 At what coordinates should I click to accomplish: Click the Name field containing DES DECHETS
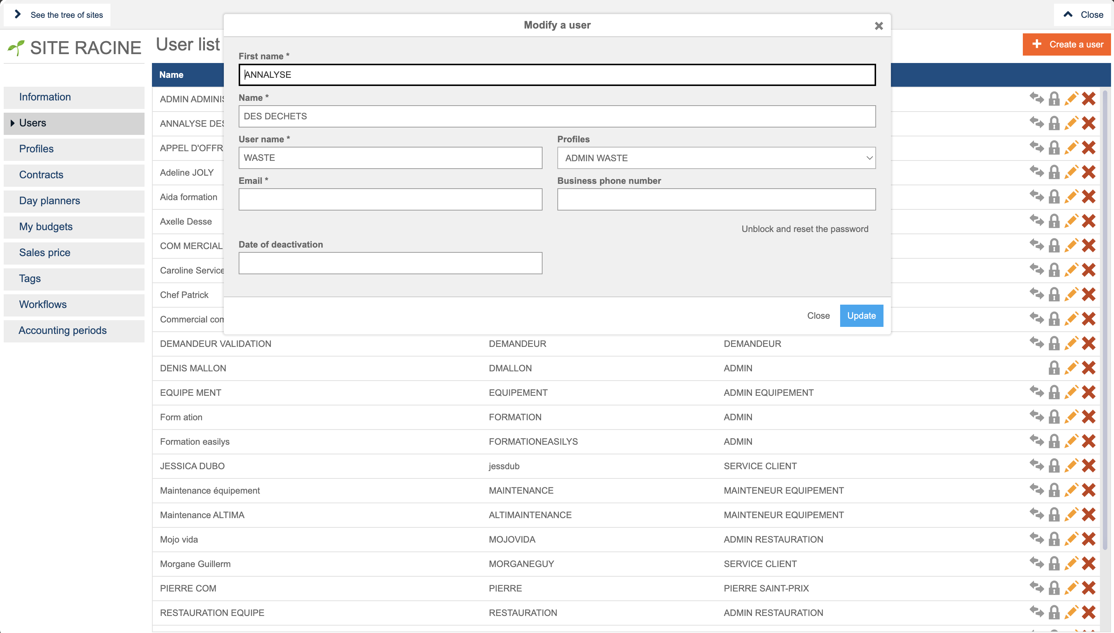pyautogui.click(x=557, y=116)
